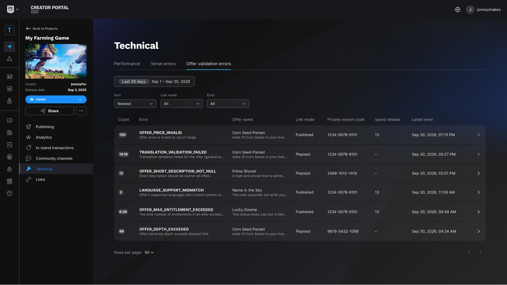The width and height of the screenshot is (507, 285).
Task: Select Technical in the project menu
Action: [56, 169]
